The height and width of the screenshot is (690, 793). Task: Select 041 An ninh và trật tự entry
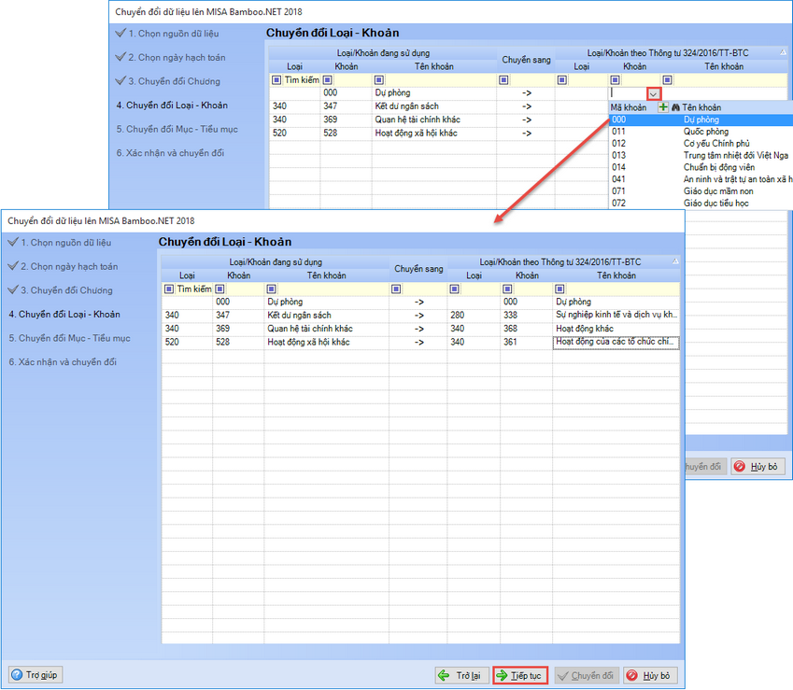point(701,179)
